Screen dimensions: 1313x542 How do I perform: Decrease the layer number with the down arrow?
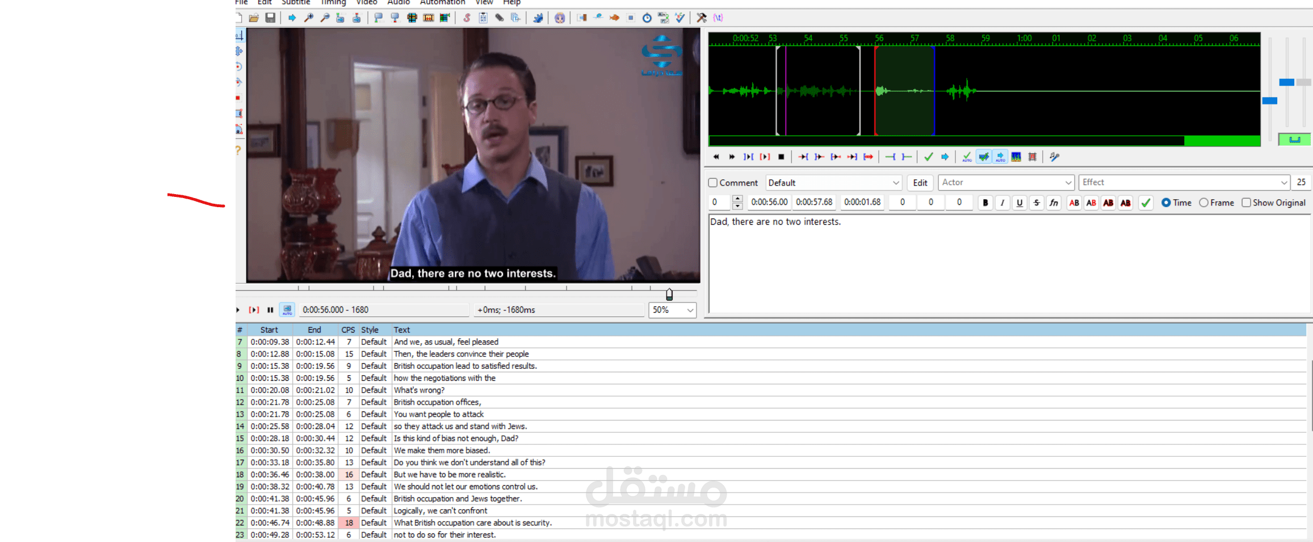[x=737, y=206]
